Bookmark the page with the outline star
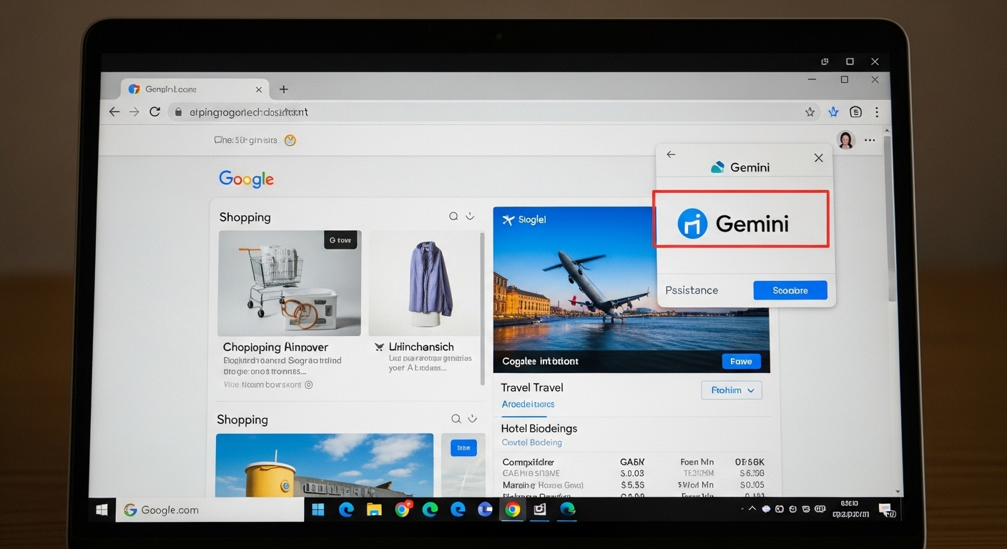 click(x=810, y=112)
